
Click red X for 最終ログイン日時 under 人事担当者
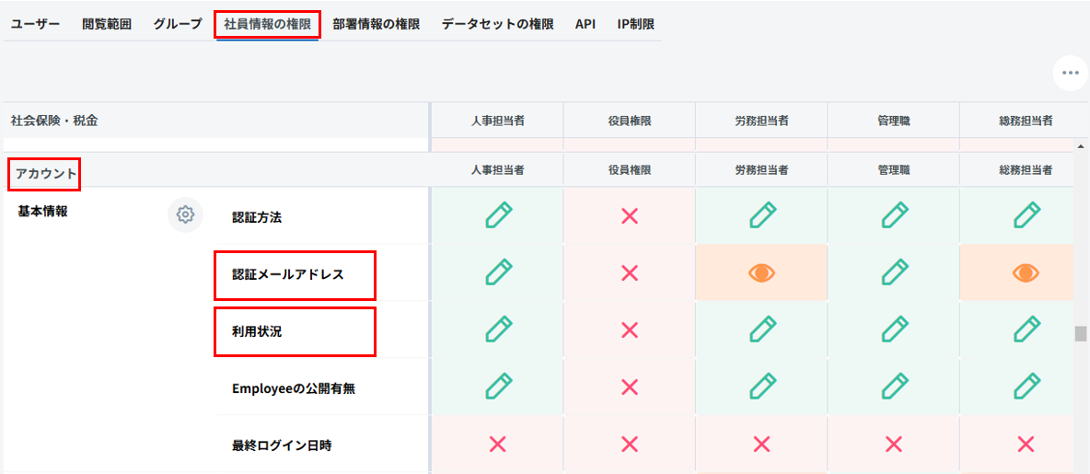point(498,445)
